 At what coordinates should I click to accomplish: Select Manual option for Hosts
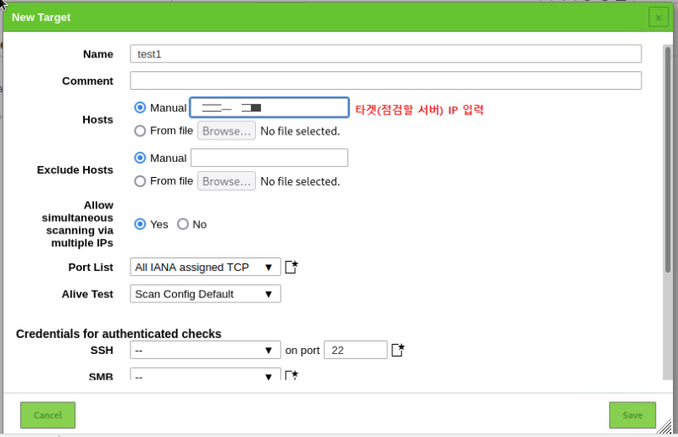point(141,108)
